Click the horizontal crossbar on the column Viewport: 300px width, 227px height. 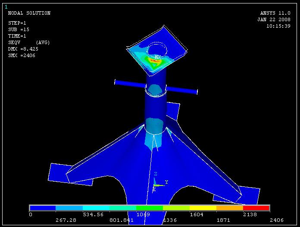(x=156, y=87)
